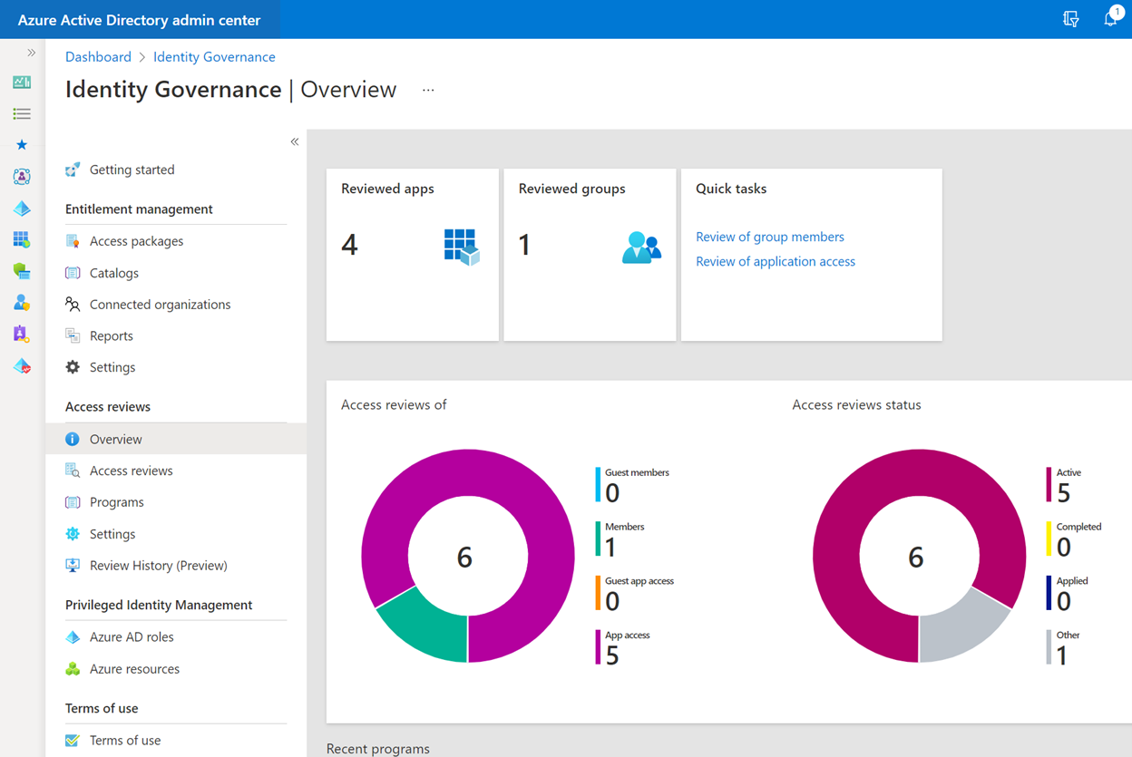1132x757 pixels.
Task: Select the plain blue pyramid icon in left rail
Action: (x=22, y=209)
